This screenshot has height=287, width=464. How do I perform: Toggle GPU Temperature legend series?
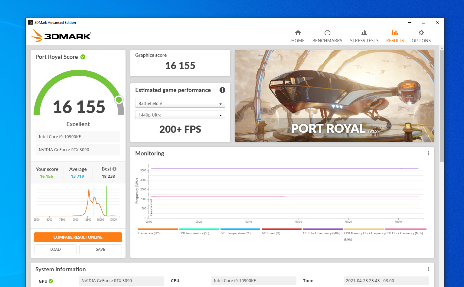(240, 231)
